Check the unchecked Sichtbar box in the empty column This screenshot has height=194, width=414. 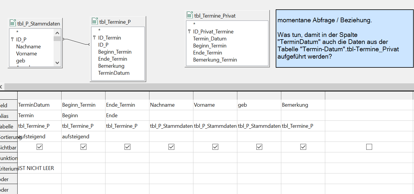click(369, 147)
